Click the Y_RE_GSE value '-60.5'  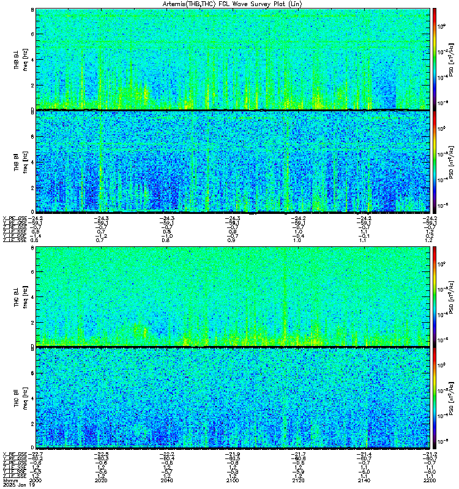233,459
